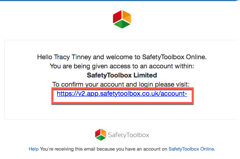Click the red face of top cube logo
This screenshot has height=159, width=240.
(x=118, y=17)
